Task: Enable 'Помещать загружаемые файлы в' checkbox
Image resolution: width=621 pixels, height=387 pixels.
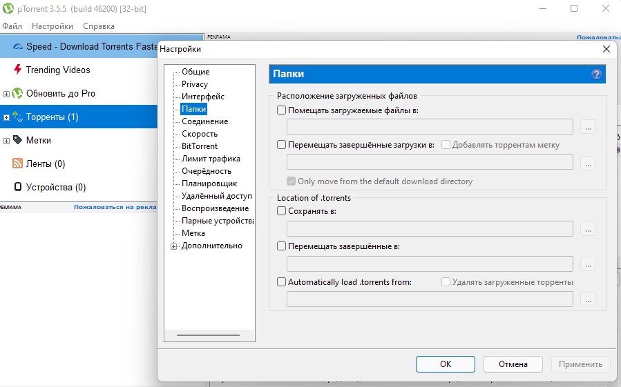Action: (281, 110)
